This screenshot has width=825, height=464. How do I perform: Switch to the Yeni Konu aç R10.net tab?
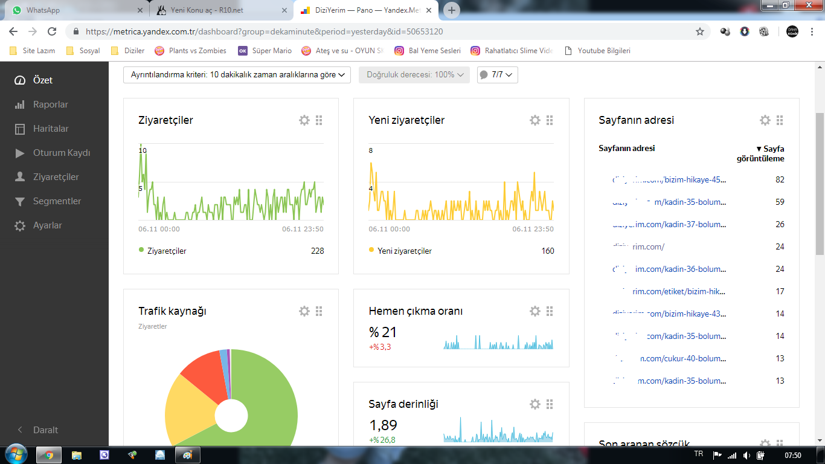[220, 10]
